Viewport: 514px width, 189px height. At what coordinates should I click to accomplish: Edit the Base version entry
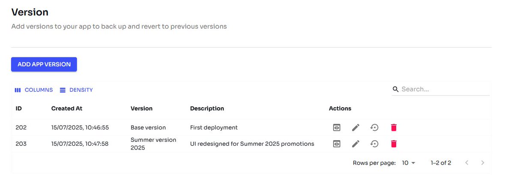click(x=356, y=127)
